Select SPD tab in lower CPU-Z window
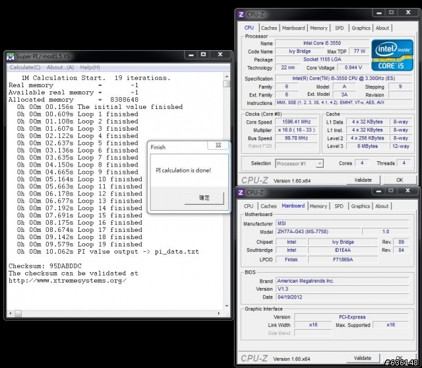Image resolution: width=422 pixels, height=368 pixels. pyautogui.click(x=338, y=206)
